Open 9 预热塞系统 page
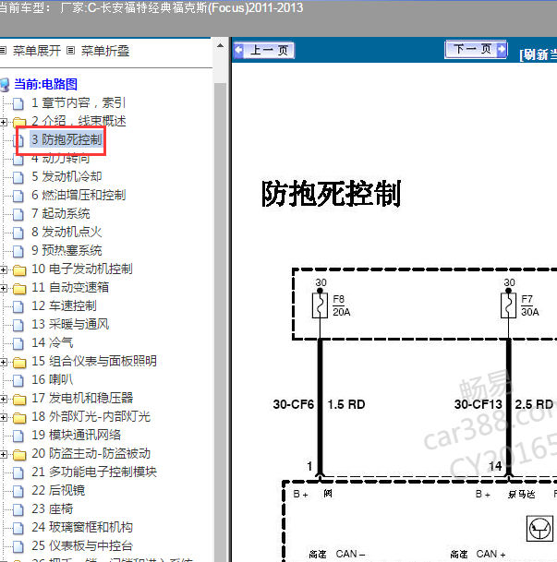 click(x=67, y=250)
